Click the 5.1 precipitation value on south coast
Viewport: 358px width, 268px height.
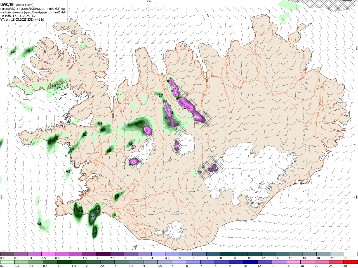(93, 217)
